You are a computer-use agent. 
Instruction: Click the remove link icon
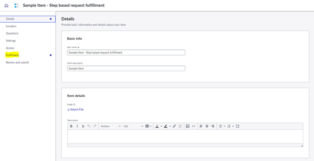[180, 126]
